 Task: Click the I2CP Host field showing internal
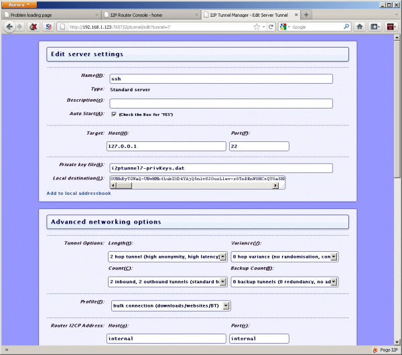(166, 338)
